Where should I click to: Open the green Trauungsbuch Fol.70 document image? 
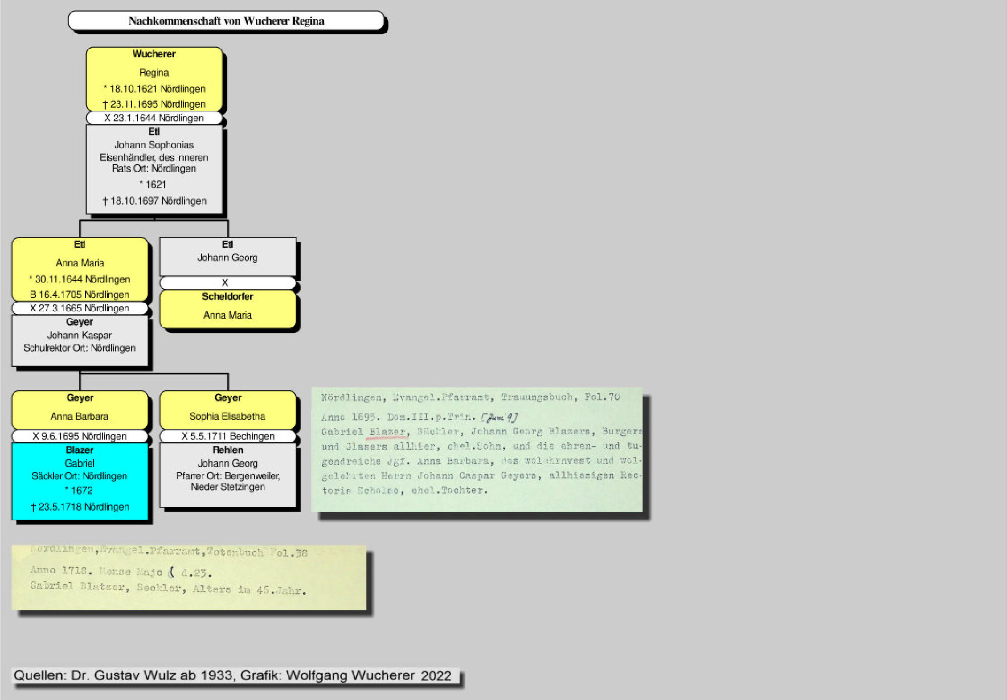click(476, 449)
